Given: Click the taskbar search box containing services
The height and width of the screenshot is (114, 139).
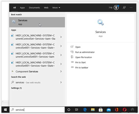Looking at the screenshot, I should point(37,110).
